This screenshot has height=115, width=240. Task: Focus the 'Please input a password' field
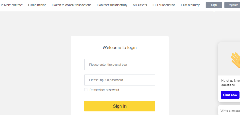(x=120, y=80)
